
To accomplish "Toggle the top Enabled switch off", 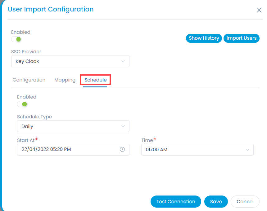I will 16,39.
